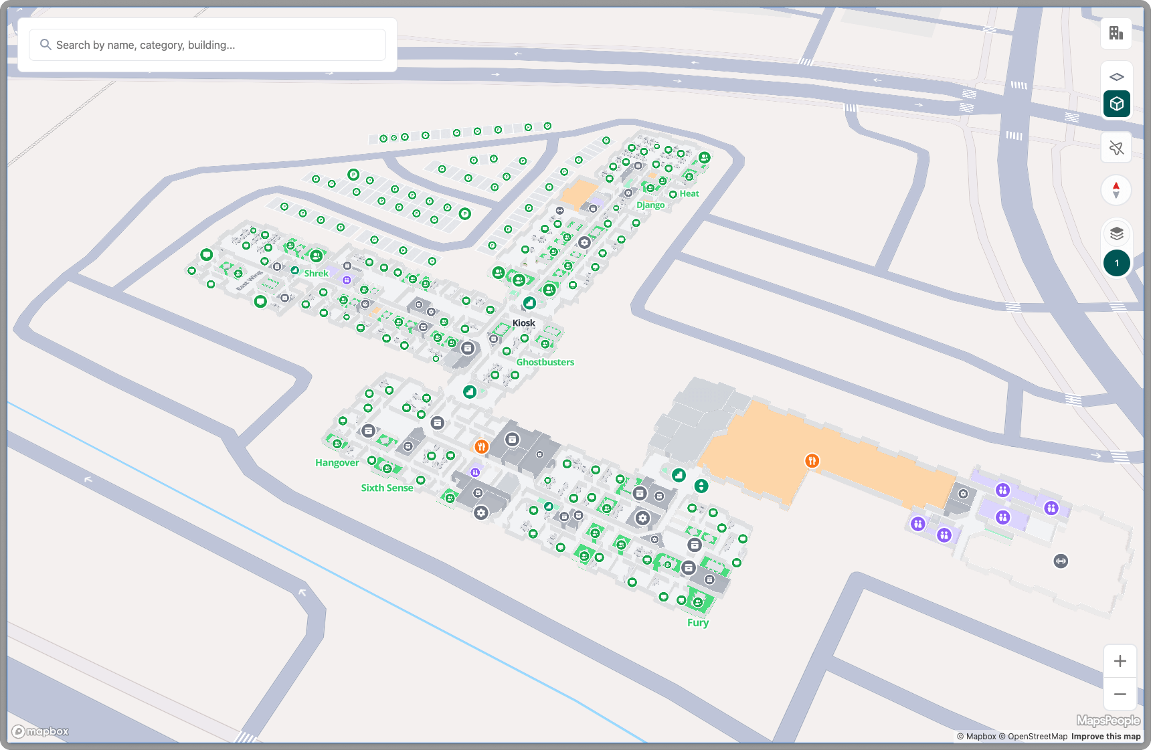Zoom in with the plus button
Screen dimensions: 1151x750
[x=1120, y=661]
